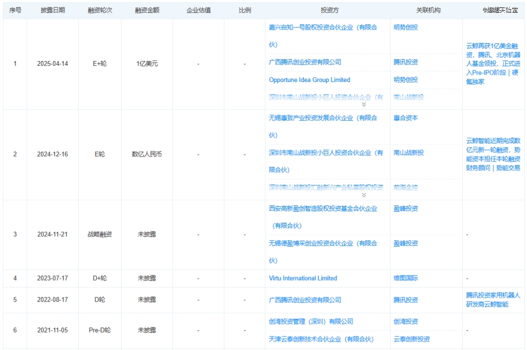
Task: Expand investor list for the E轮 row
Action: point(364,195)
